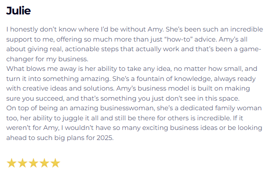
Task: Click the line starting "too, her ability to juggle"
Action: 125,118
